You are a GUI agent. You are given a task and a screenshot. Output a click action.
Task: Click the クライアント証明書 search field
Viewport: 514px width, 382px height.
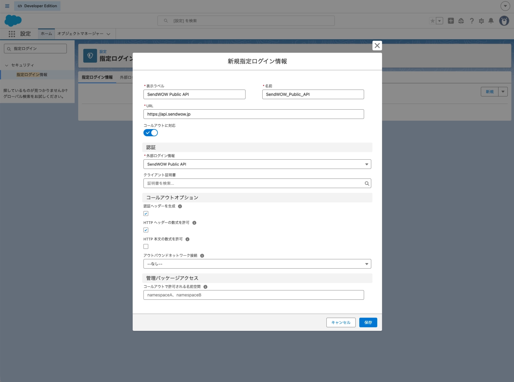257,184
